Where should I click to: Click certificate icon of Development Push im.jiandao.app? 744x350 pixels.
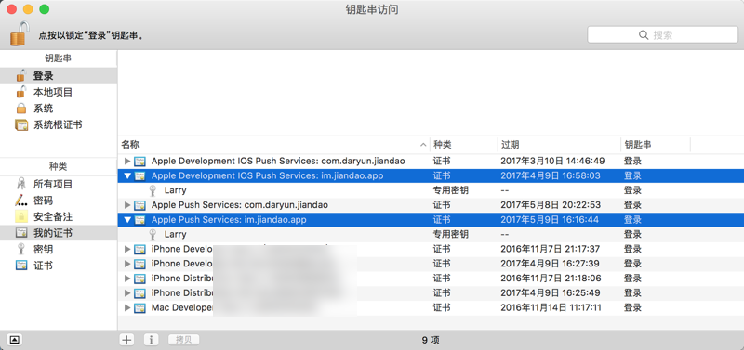tap(139, 176)
